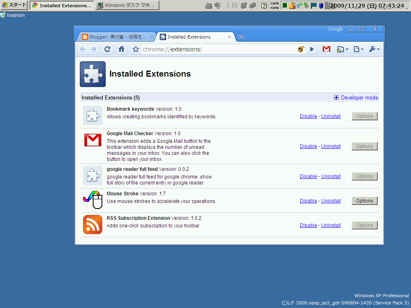Click the Developer mode link text

click(x=359, y=98)
